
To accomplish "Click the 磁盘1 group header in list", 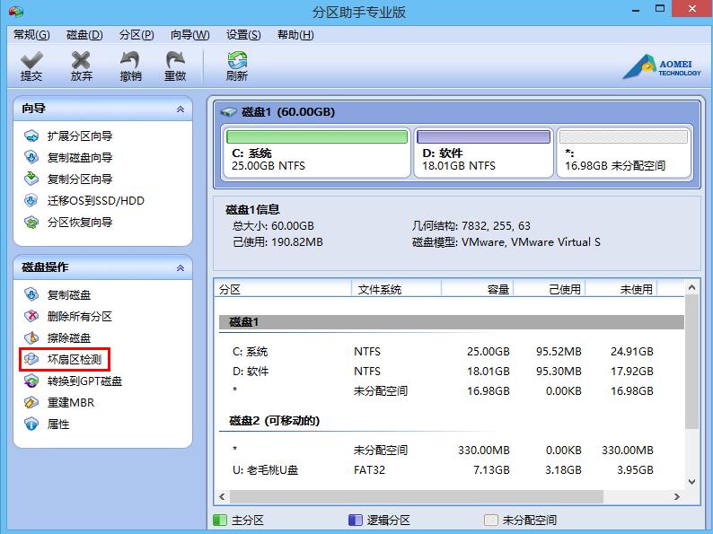I will [451, 322].
